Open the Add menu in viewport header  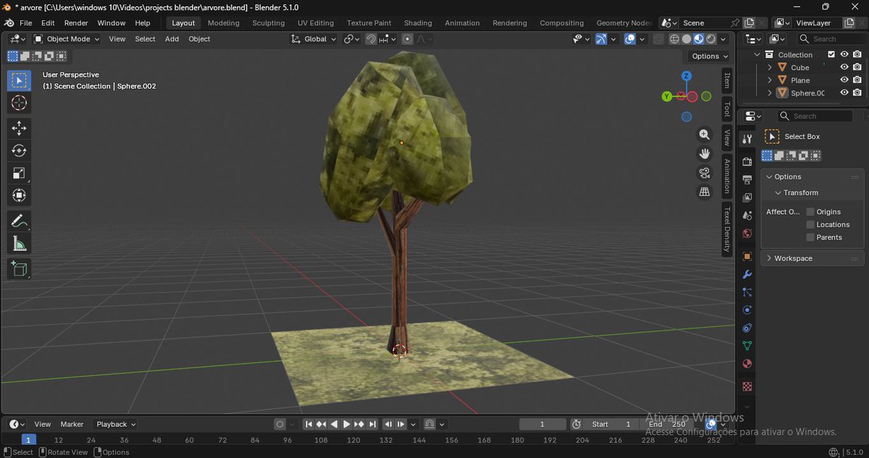172,39
